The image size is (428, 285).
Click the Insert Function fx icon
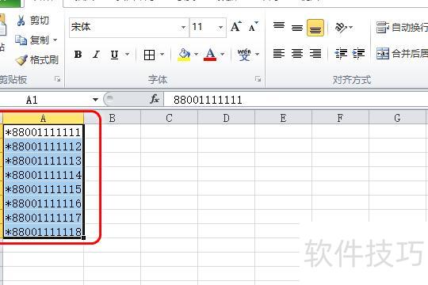[155, 99]
